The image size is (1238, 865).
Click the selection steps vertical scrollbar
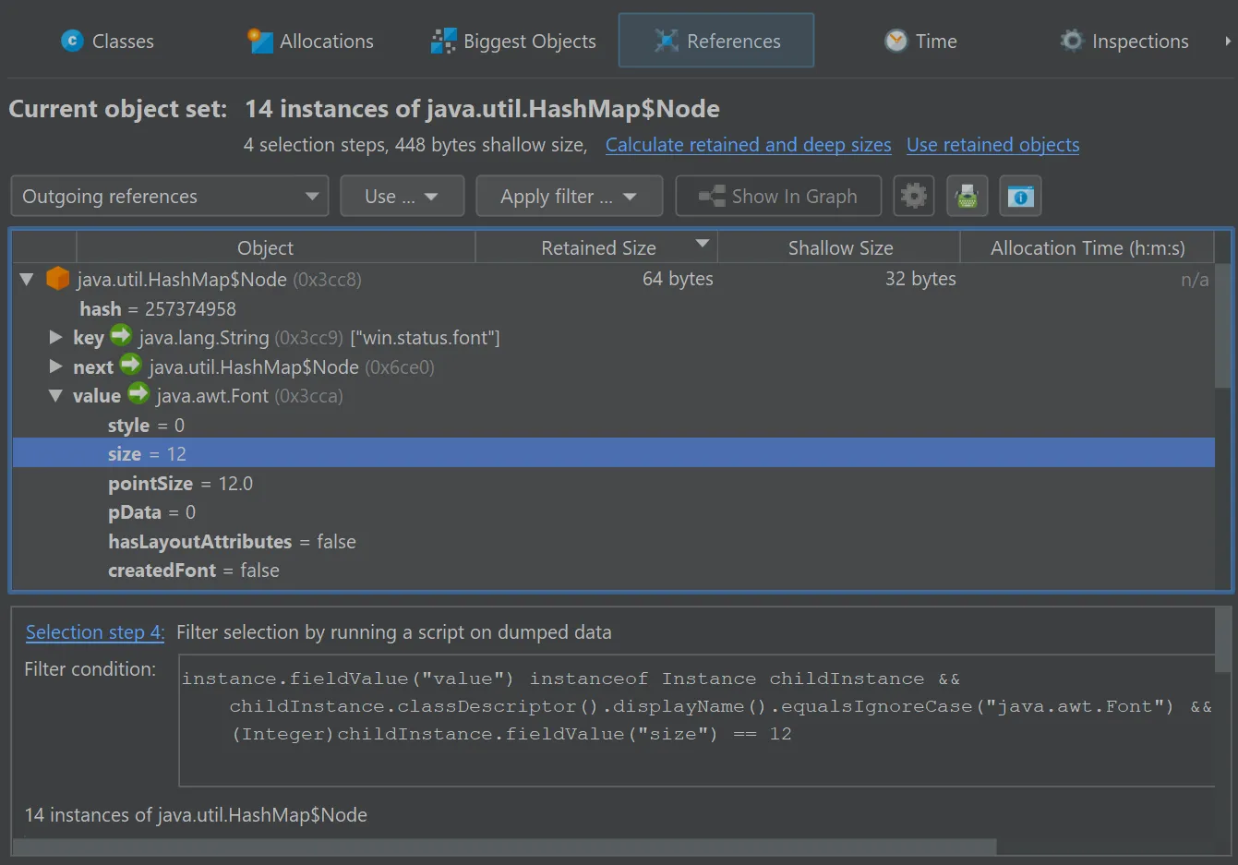tap(1222, 640)
